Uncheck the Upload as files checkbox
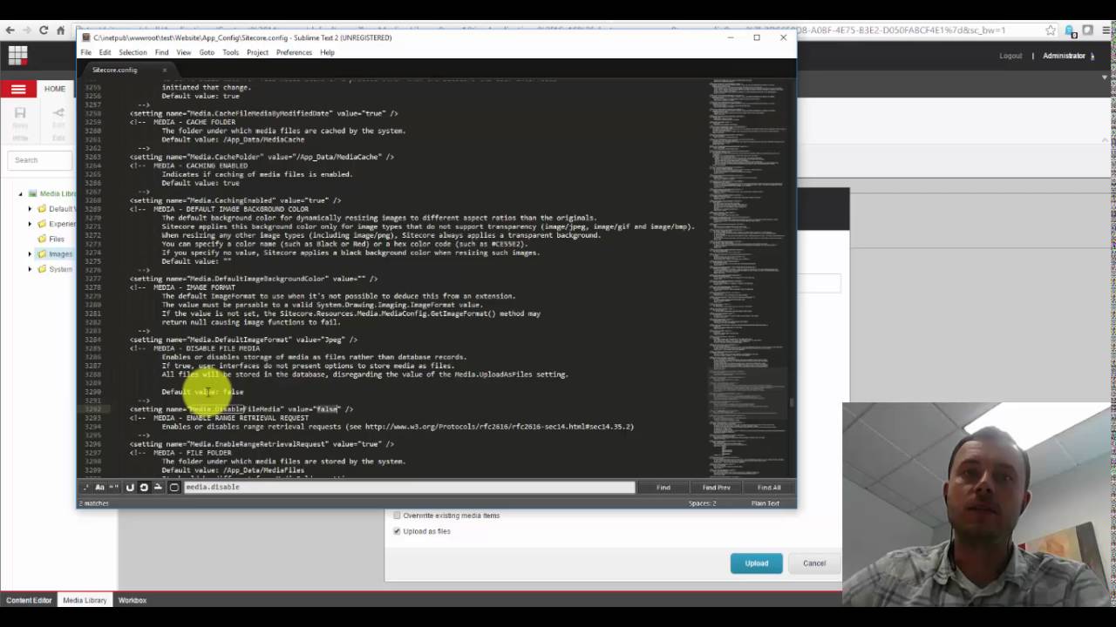1116x627 pixels. click(x=397, y=531)
